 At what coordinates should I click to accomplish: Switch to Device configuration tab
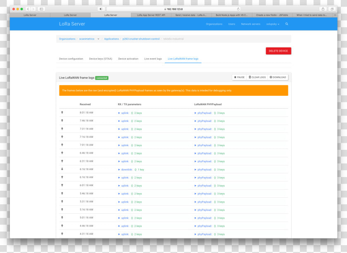pyautogui.click(x=71, y=59)
